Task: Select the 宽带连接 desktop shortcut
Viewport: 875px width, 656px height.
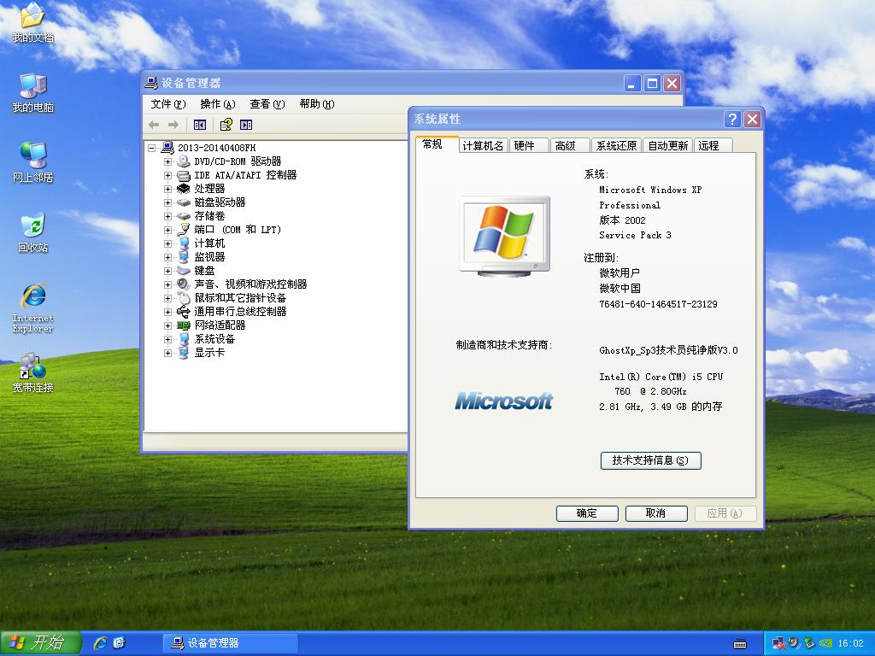Action: [x=33, y=373]
